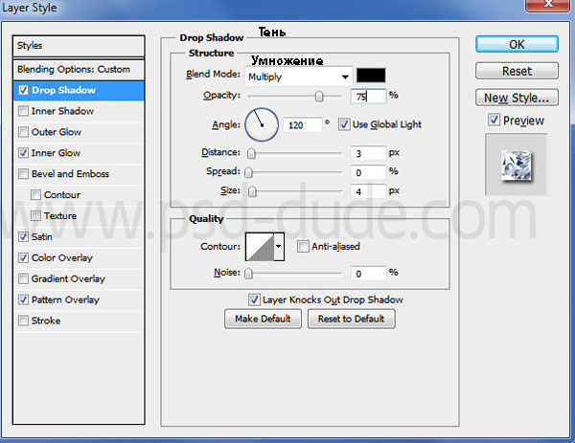
Task: Click the Distance value field
Action: 368,153
